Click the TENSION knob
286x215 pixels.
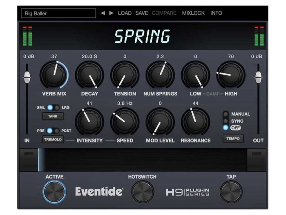125,75
